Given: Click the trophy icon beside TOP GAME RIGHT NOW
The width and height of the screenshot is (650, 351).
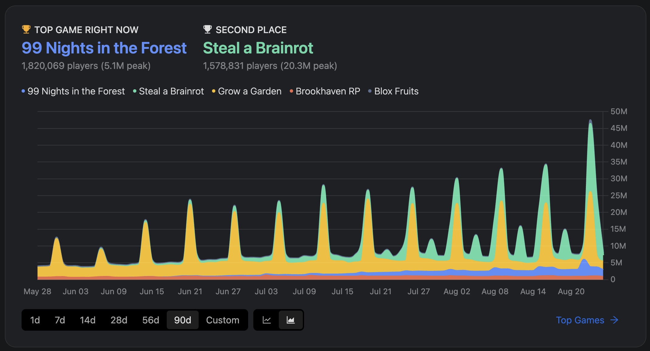Looking at the screenshot, I should coord(26,29).
